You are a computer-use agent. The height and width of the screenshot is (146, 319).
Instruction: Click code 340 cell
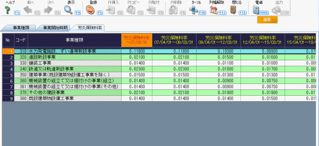click(x=21, y=69)
